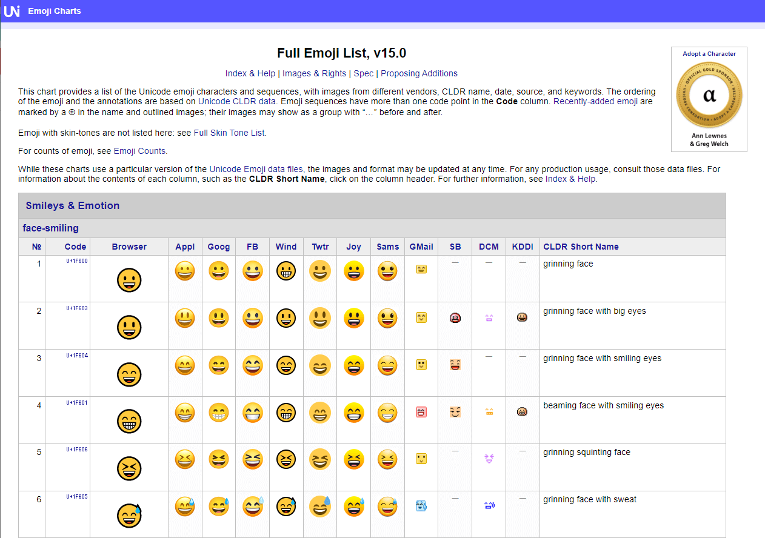This screenshot has width=765, height=538.
Task: Open the Spec link
Action: click(364, 73)
